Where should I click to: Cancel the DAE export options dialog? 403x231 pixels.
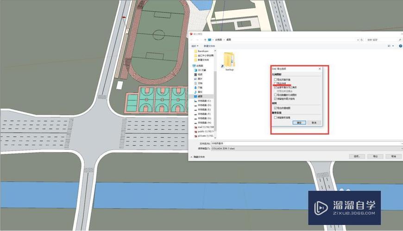point(314,122)
